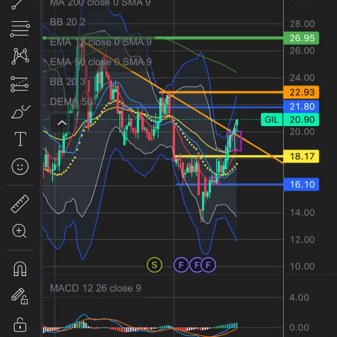Click the last purple F marker
The image size is (337, 337).
pyautogui.click(x=208, y=265)
